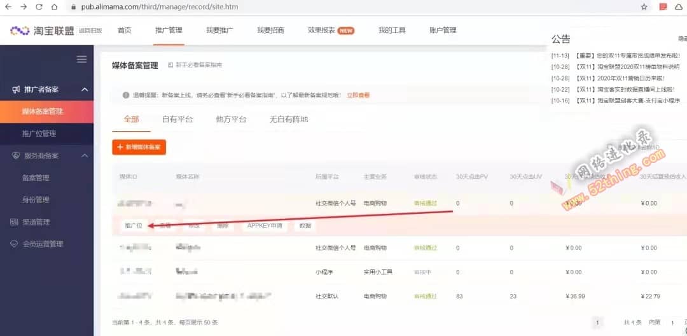Click the icon beside 会员运营管理
The height and width of the screenshot is (336, 687).
click(x=14, y=244)
